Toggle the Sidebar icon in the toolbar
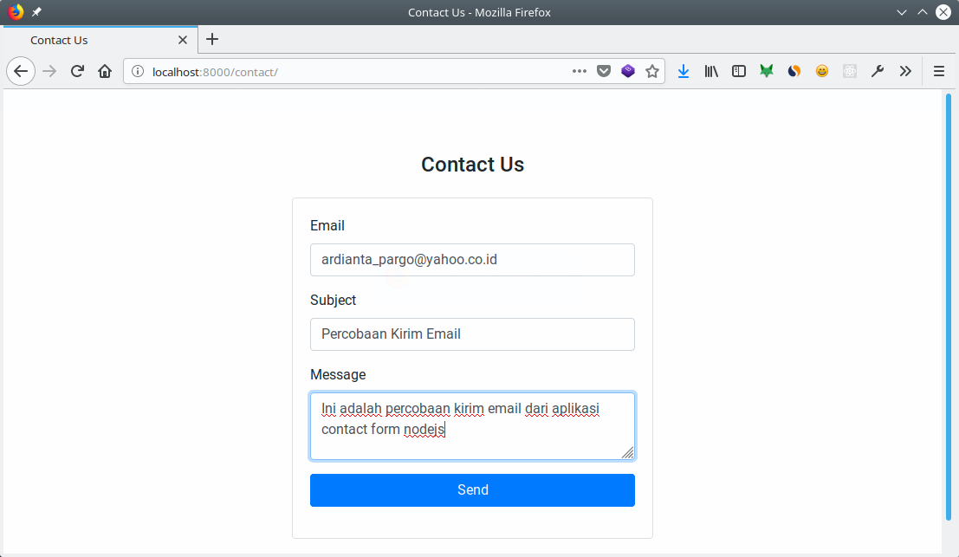This screenshot has width=959, height=557. tap(739, 71)
